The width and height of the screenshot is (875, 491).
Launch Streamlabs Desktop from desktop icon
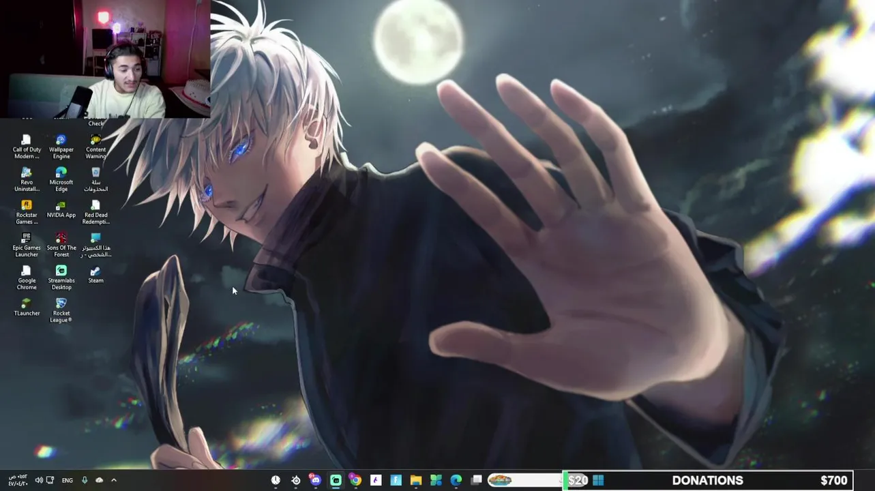(61, 278)
